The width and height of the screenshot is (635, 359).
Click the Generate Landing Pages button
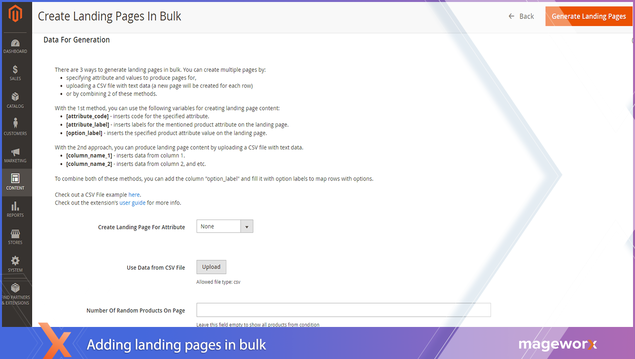click(589, 16)
